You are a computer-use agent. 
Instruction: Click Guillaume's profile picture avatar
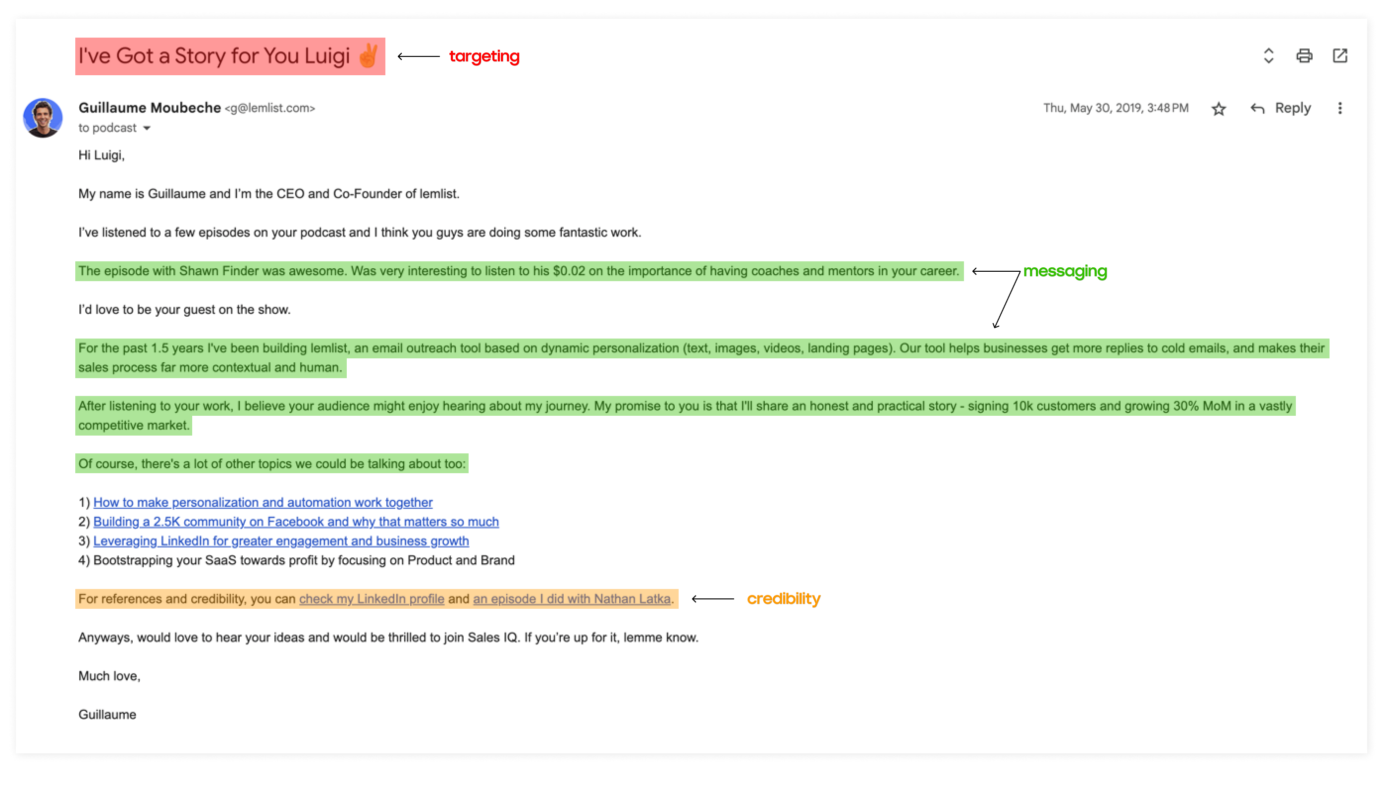(43, 118)
